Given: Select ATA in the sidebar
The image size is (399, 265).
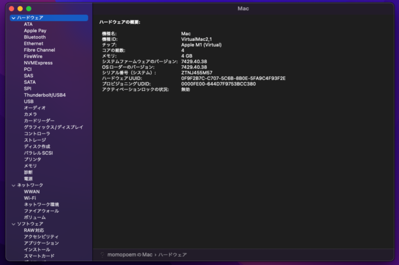Looking at the screenshot, I should 28,24.
